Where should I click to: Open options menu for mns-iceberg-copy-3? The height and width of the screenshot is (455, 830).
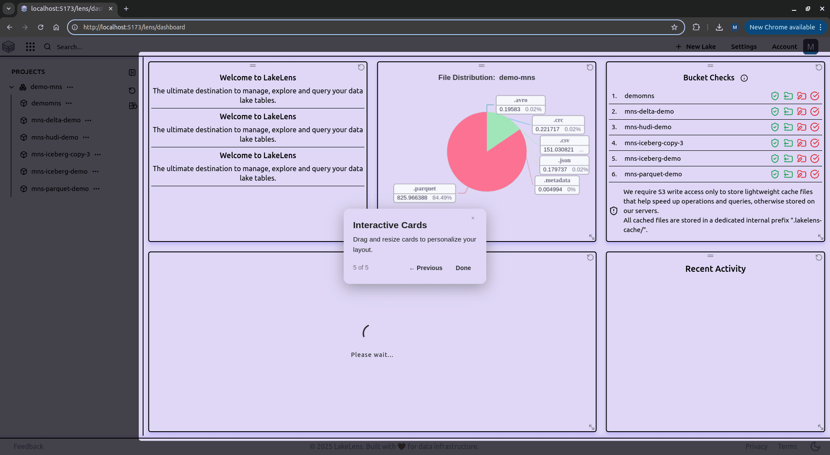click(98, 154)
